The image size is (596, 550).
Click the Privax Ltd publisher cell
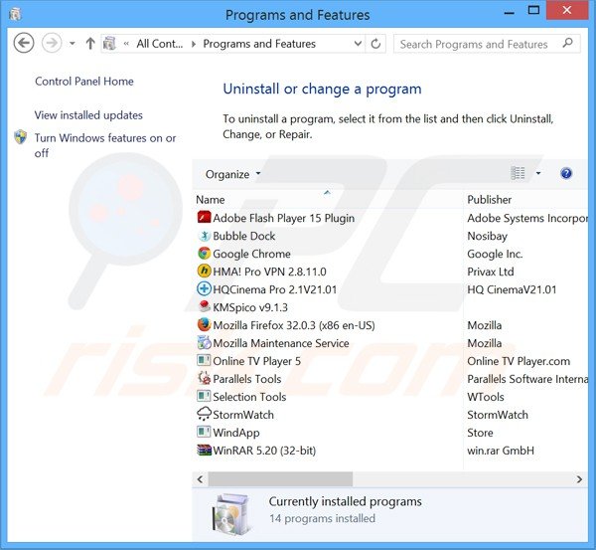pyautogui.click(x=491, y=272)
